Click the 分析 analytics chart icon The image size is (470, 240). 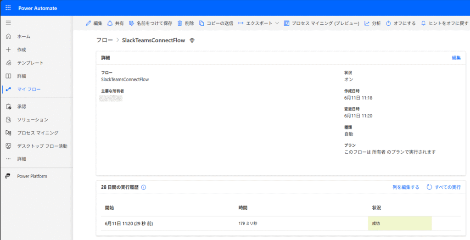367,23
